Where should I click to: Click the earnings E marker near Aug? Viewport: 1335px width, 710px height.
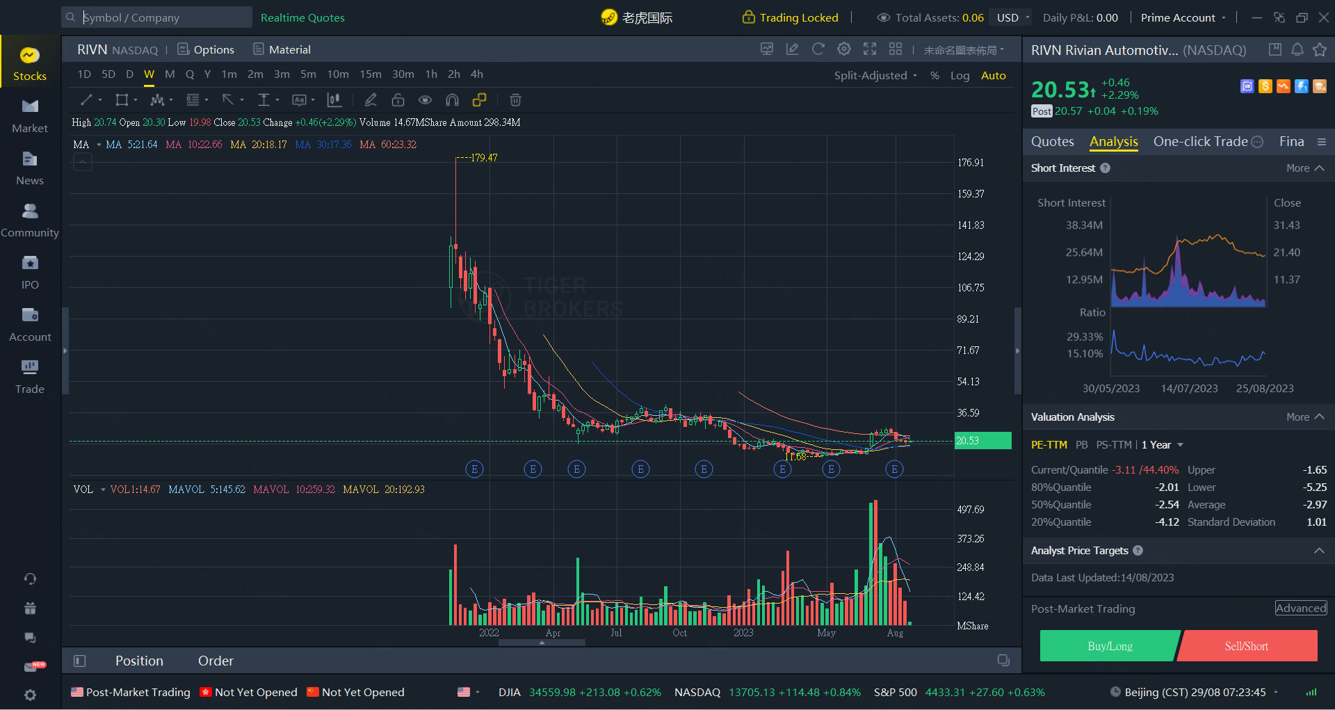[894, 469]
